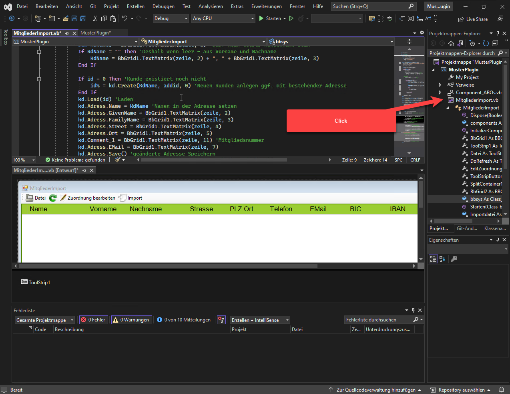Screen dimensions: 510x394
Task: Open the Erstellen + IntelliSense dropdown
Action: (x=260, y=320)
